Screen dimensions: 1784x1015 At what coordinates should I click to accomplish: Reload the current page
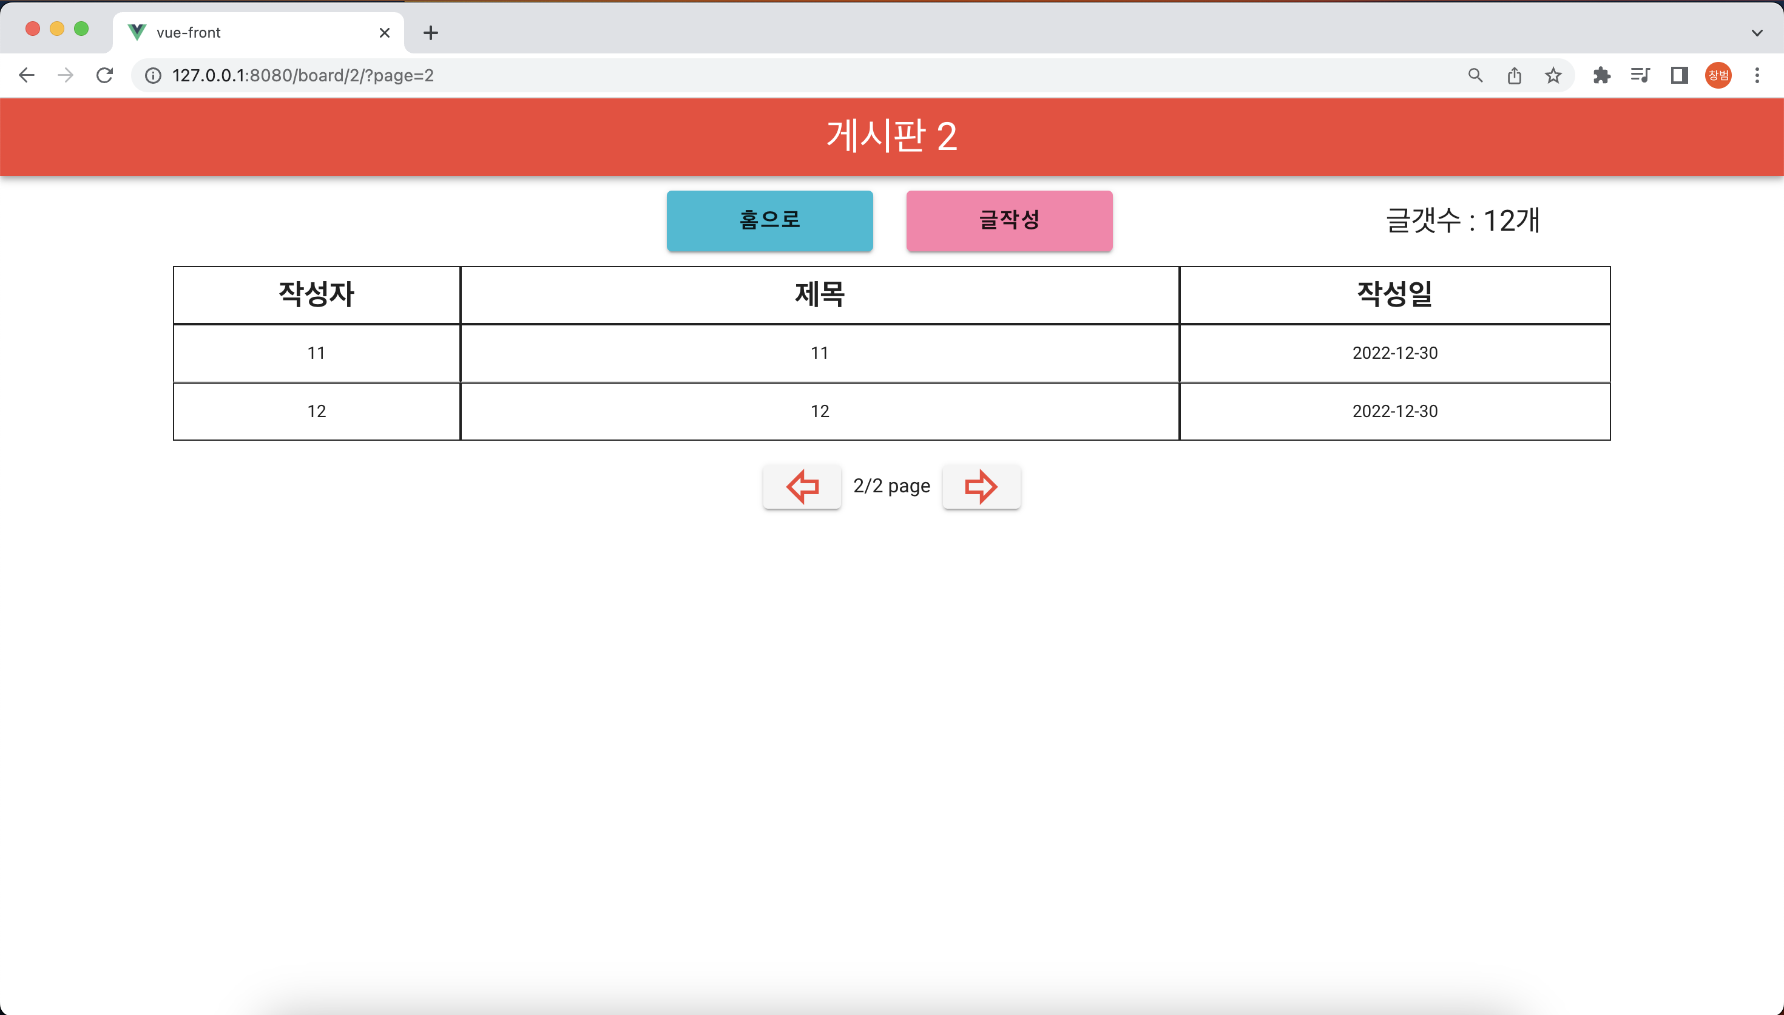pos(104,75)
